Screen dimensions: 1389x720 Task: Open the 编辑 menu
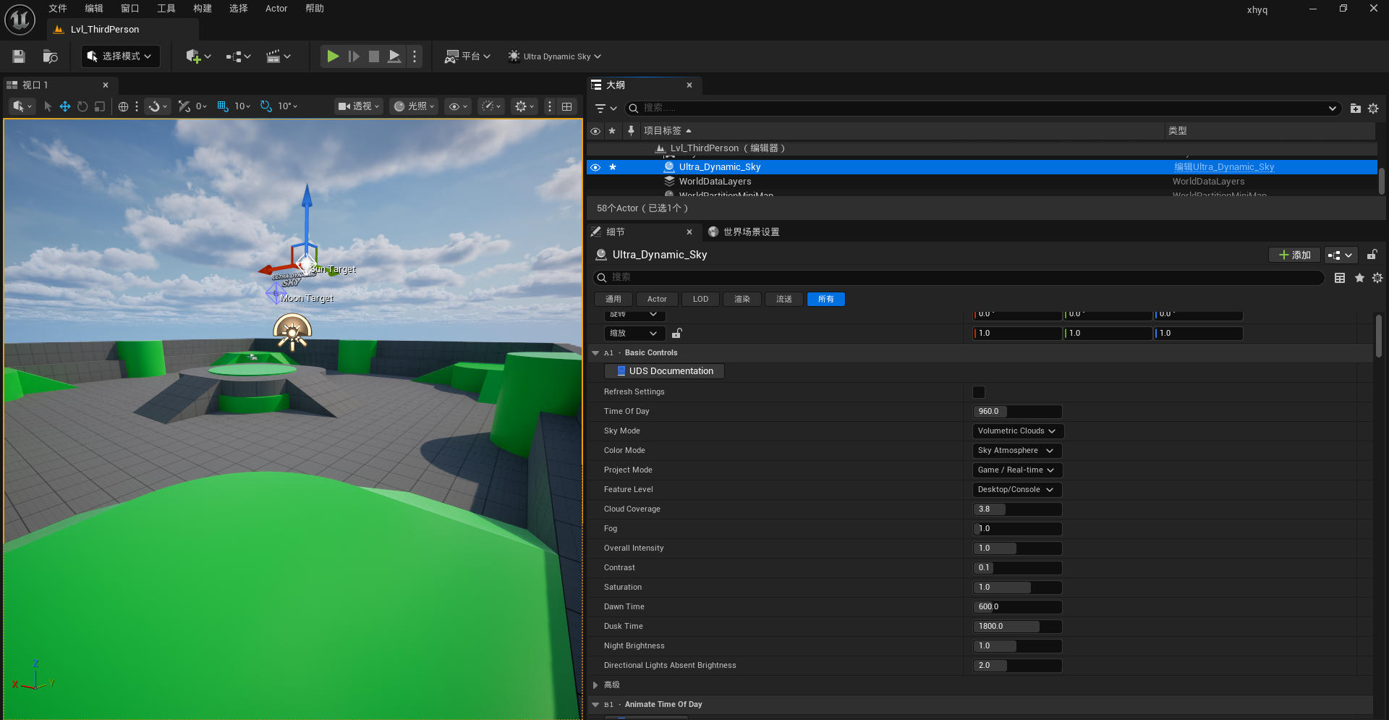click(94, 9)
